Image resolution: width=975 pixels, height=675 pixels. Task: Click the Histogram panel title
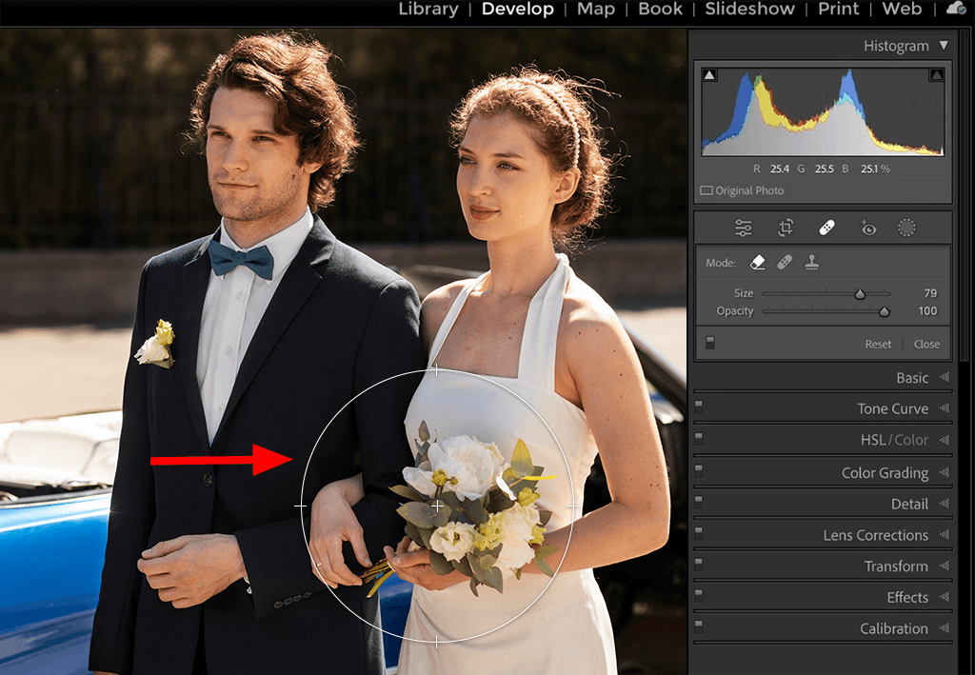pyautogui.click(x=896, y=46)
